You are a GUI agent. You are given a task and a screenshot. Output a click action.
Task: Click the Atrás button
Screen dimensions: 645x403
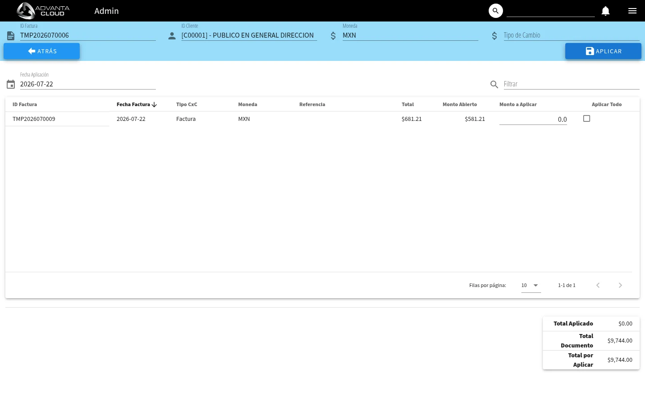(x=42, y=51)
